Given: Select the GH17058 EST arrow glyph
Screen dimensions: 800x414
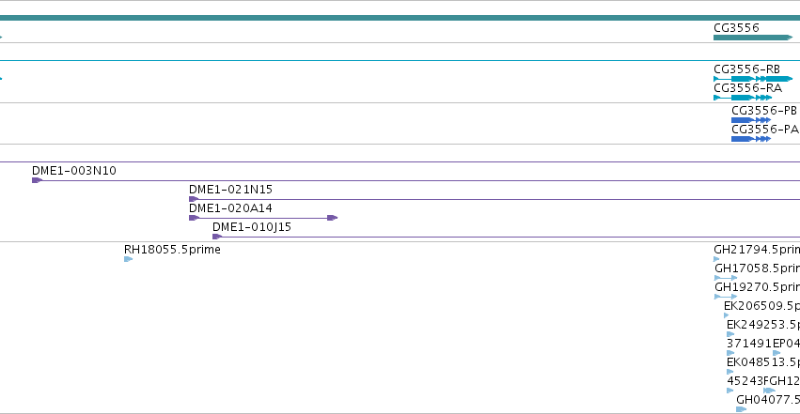Looking at the screenshot, I should pos(726,278).
